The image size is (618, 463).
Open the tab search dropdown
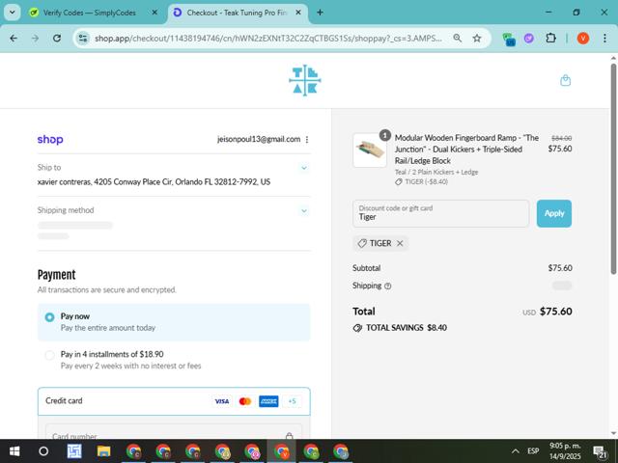(x=13, y=13)
